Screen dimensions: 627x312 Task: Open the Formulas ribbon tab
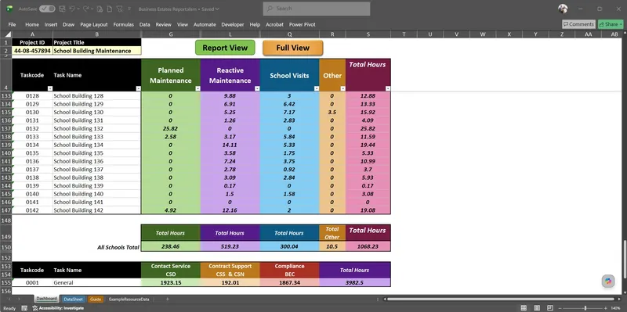(124, 24)
